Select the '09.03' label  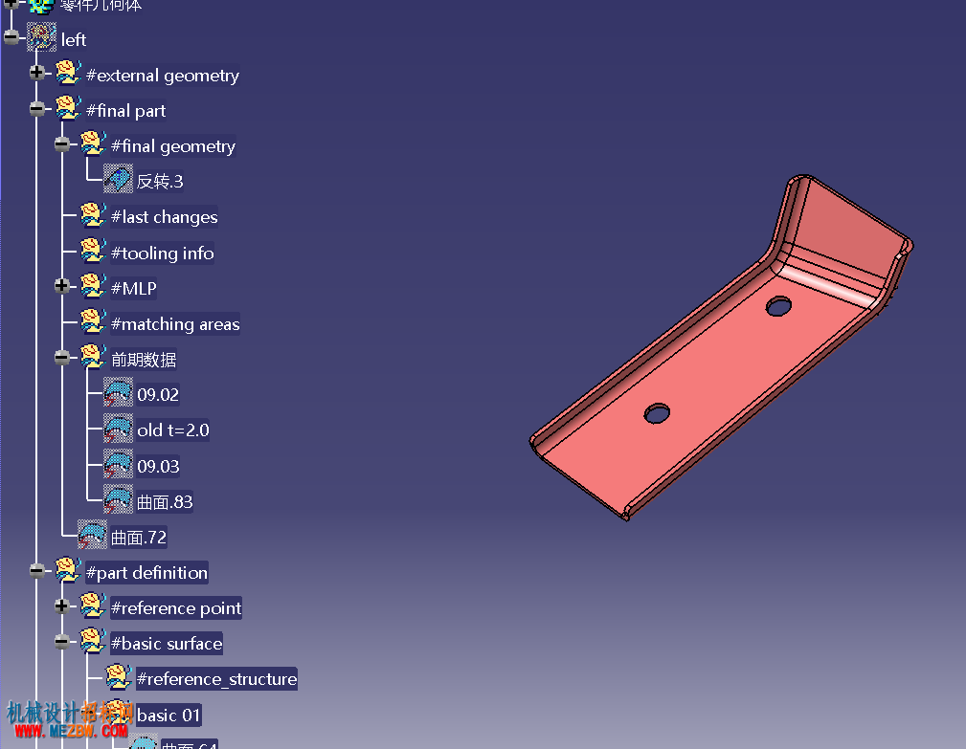(x=158, y=467)
